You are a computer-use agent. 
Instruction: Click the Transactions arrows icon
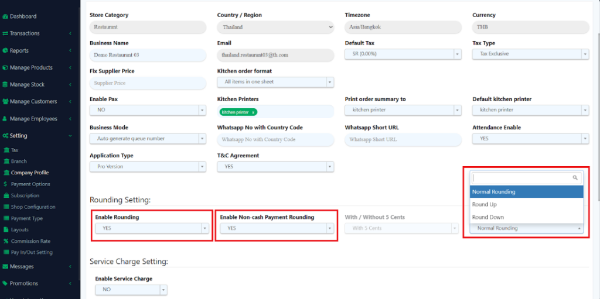(5, 33)
